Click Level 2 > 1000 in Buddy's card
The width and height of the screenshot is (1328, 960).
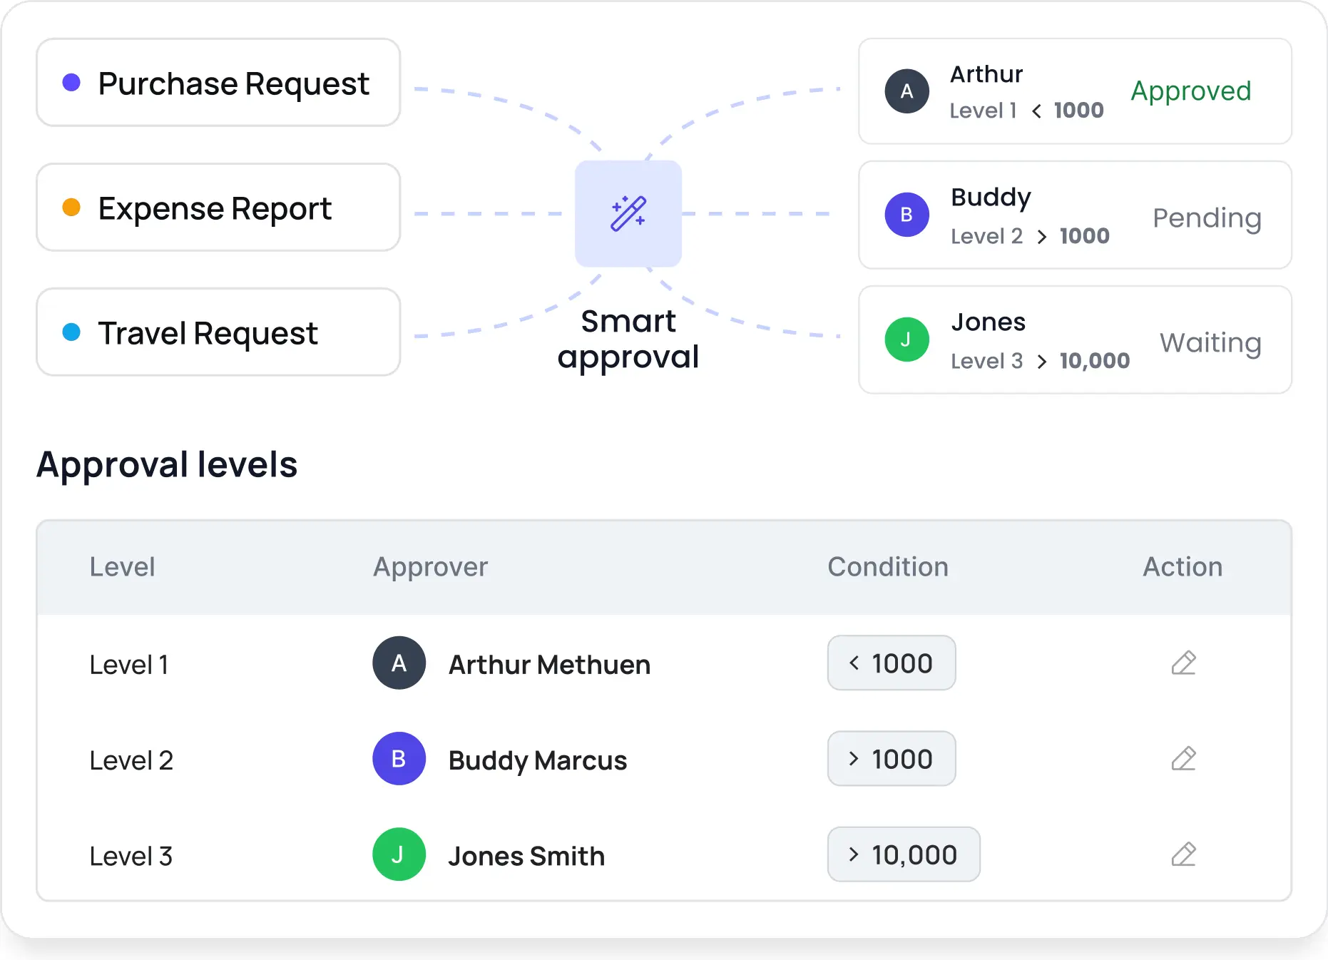tap(1030, 236)
